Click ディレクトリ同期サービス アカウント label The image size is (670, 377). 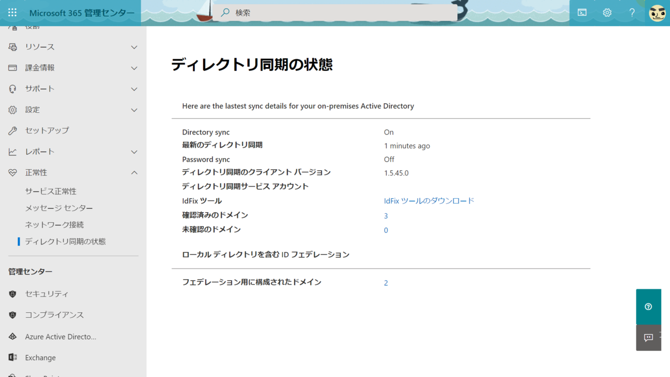click(245, 186)
